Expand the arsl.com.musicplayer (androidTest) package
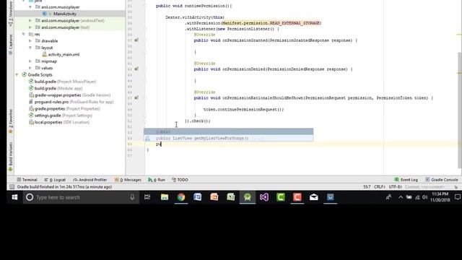Screen dimensions: 462x260 click(30, 20)
